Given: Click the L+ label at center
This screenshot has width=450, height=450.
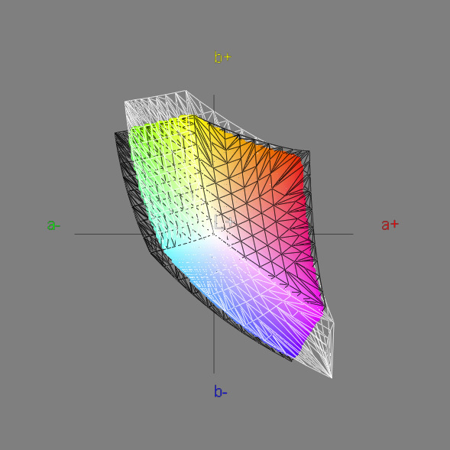Looking at the screenshot, I should (225, 223).
